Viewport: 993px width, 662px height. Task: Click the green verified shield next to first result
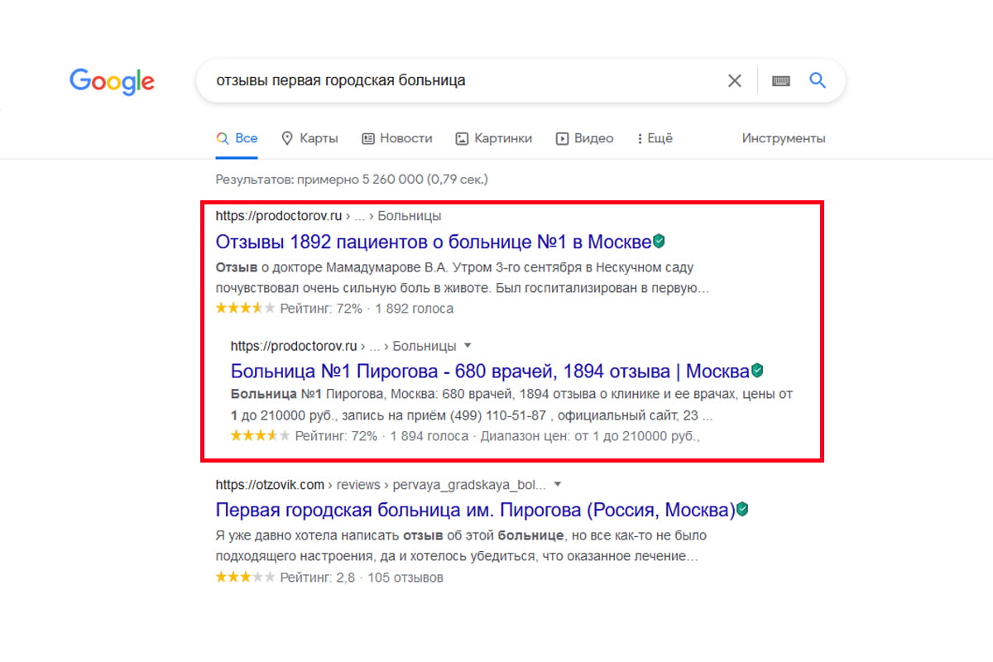coord(659,239)
